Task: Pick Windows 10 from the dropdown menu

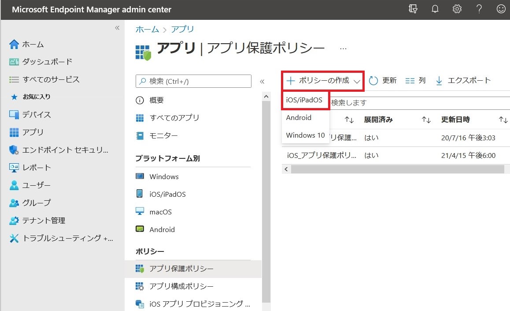Action: (x=305, y=135)
